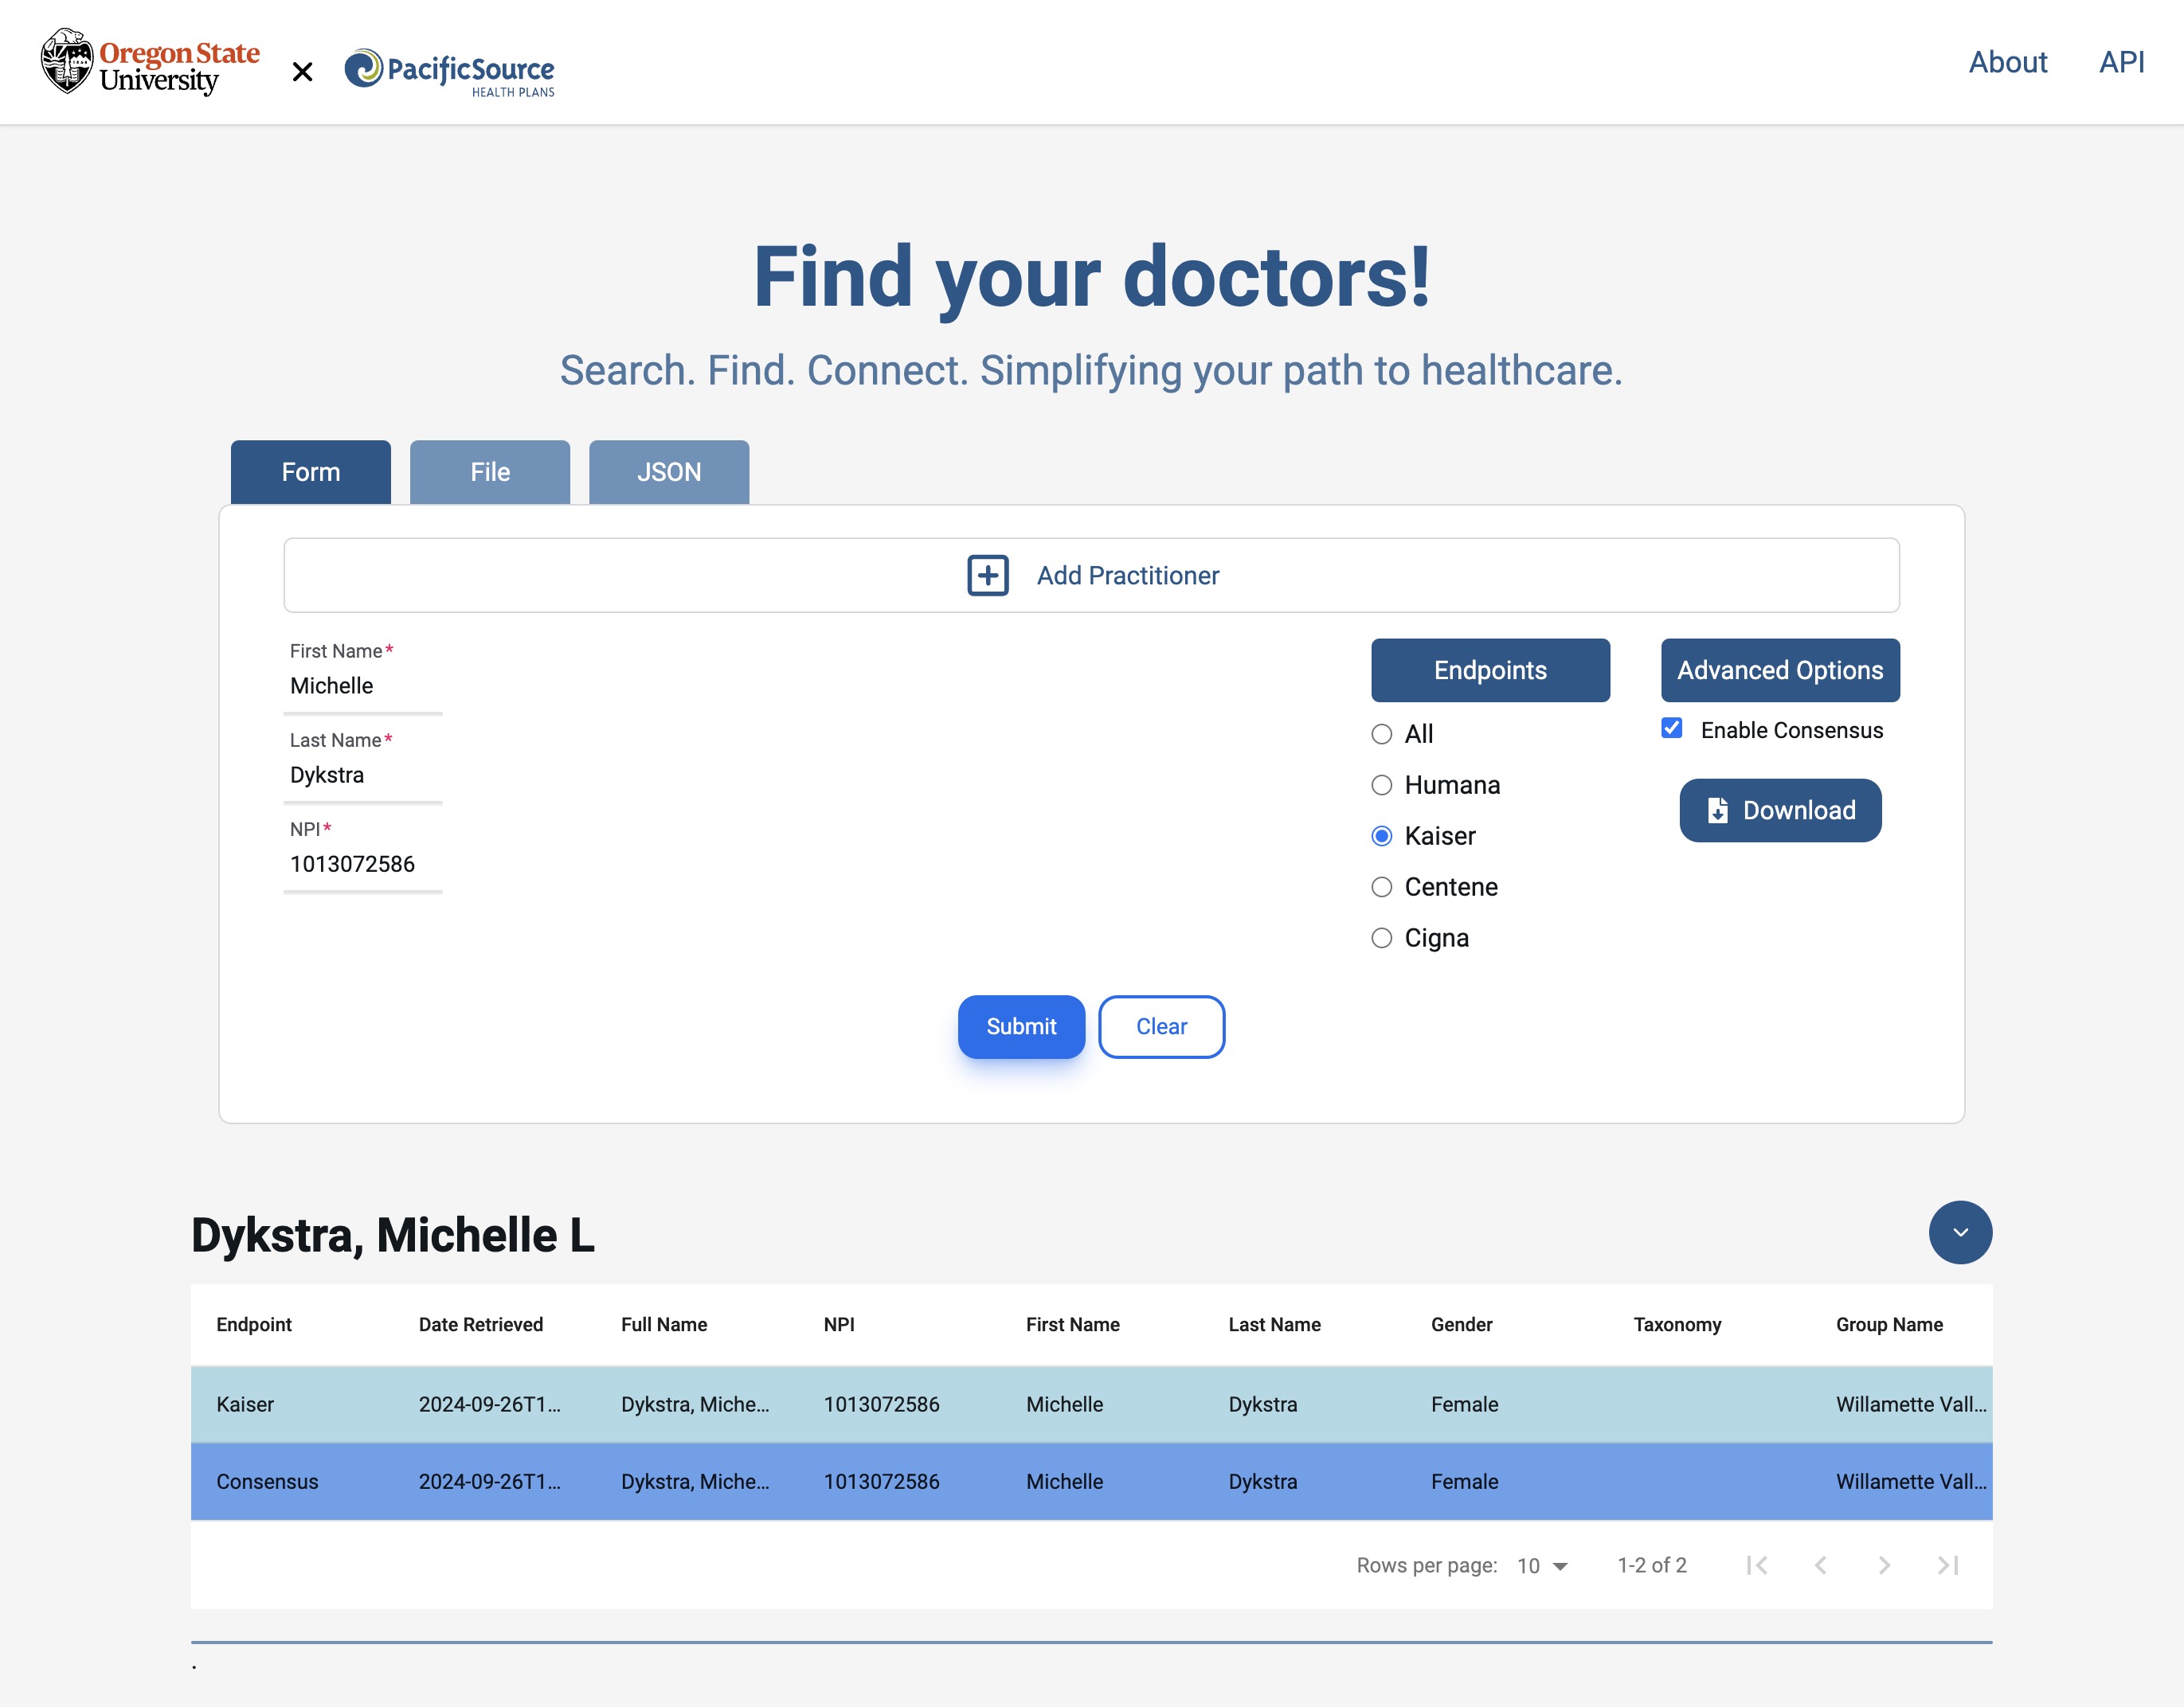Click the full name in Kaiser row

695,1404
